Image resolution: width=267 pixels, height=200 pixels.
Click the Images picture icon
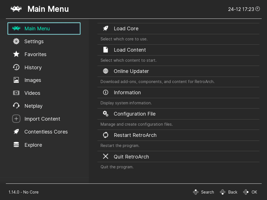click(x=16, y=80)
